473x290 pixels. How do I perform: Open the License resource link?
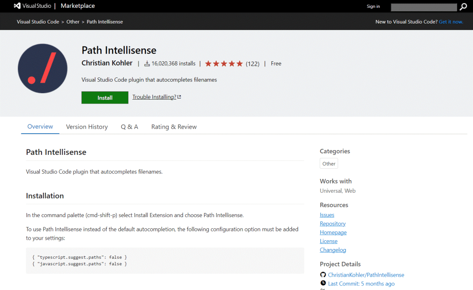[x=328, y=241]
